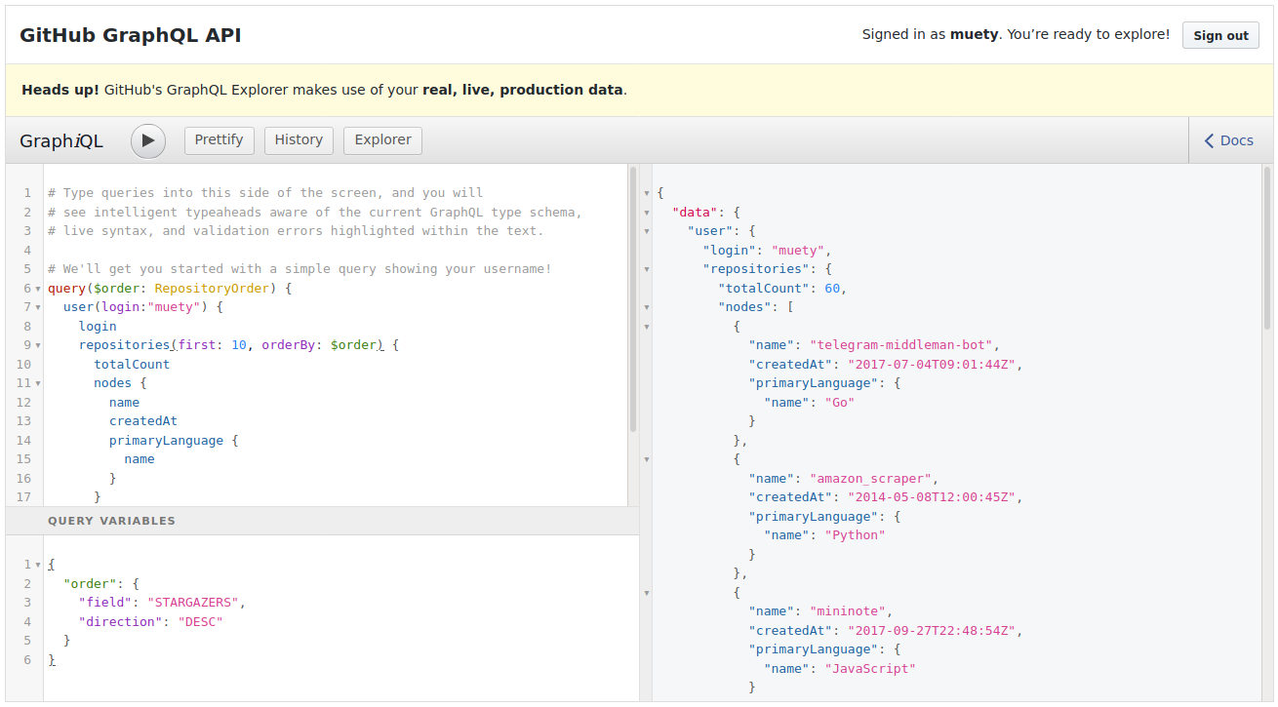Click the bold username "muety" in header
Viewport: 1278px width, 707px height.
pyautogui.click(x=975, y=34)
